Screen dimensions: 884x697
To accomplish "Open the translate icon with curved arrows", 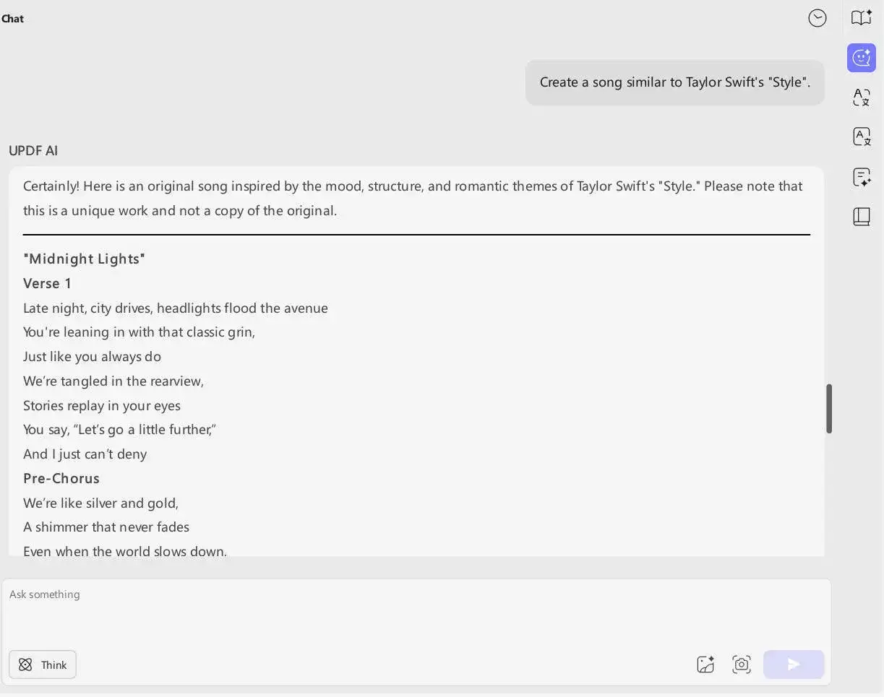I will 861,98.
